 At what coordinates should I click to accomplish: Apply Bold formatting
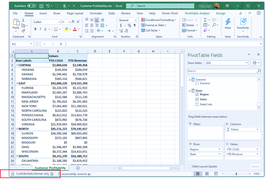tap(35, 29)
